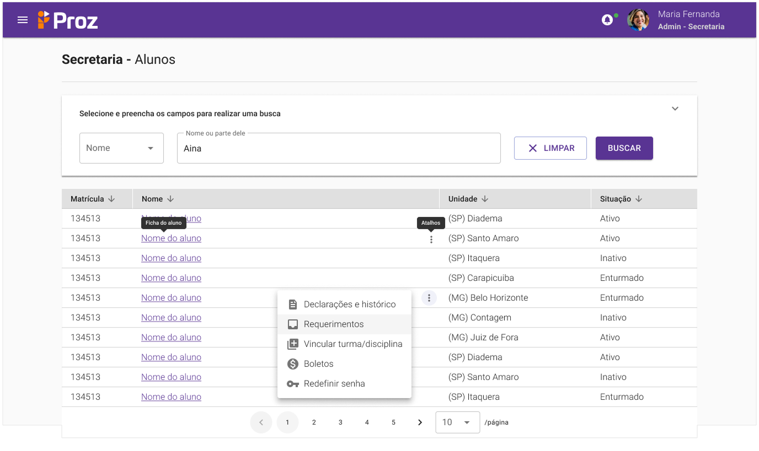Click the Proz logo
Image resolution: width=759 pixels, height=451 pixels.
coord(68,20)
